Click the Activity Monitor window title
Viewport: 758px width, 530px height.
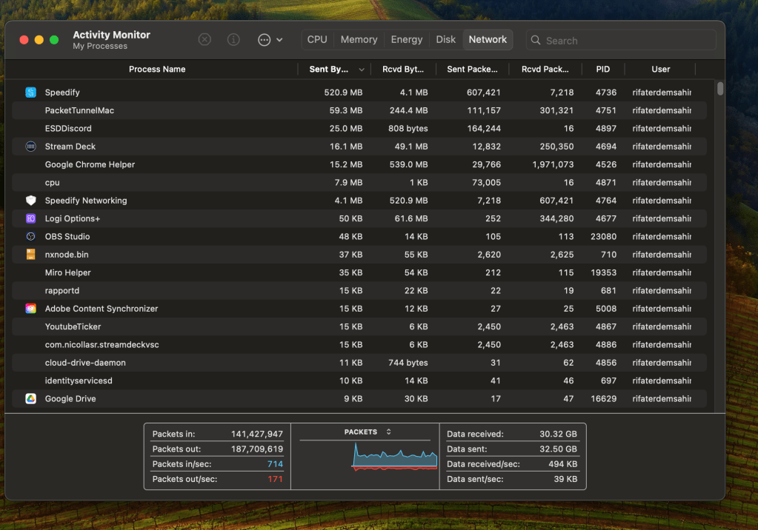tap(111, 35)
